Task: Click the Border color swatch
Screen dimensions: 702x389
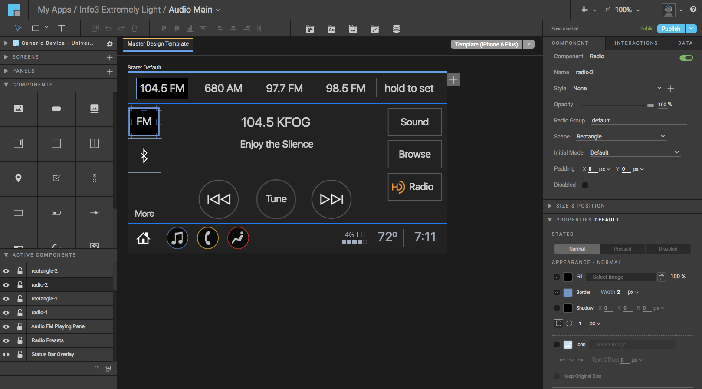Action: coord(568,293)
